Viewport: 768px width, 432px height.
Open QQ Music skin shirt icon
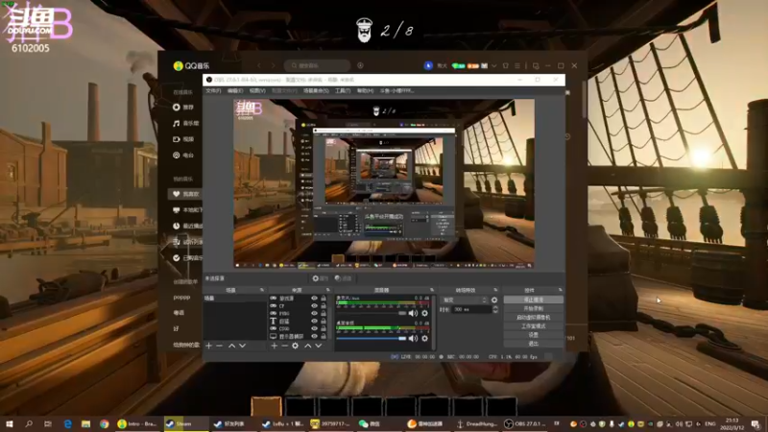click(x=506, y=65)
